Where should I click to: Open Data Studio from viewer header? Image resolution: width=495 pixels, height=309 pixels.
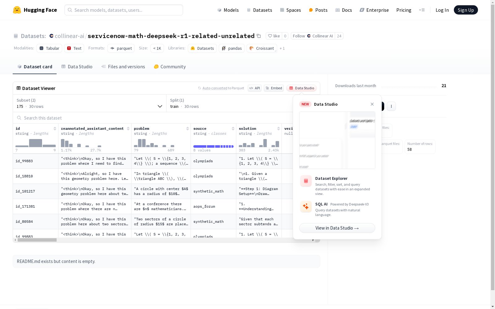click(302, 88)
